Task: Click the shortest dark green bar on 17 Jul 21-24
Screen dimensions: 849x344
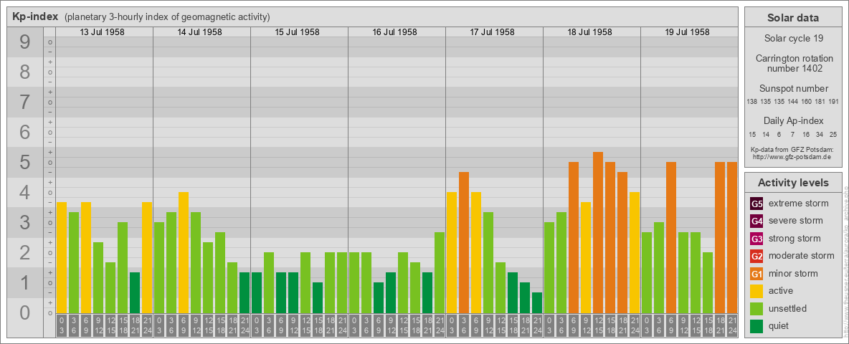Action: (x=537, y=302)
